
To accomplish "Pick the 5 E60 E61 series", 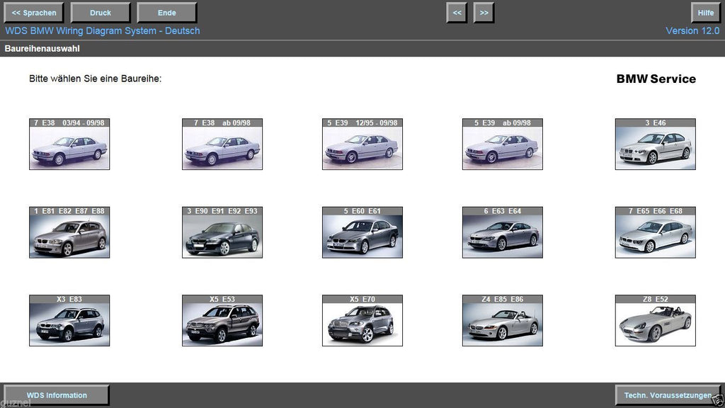I will tap(362, 232).
